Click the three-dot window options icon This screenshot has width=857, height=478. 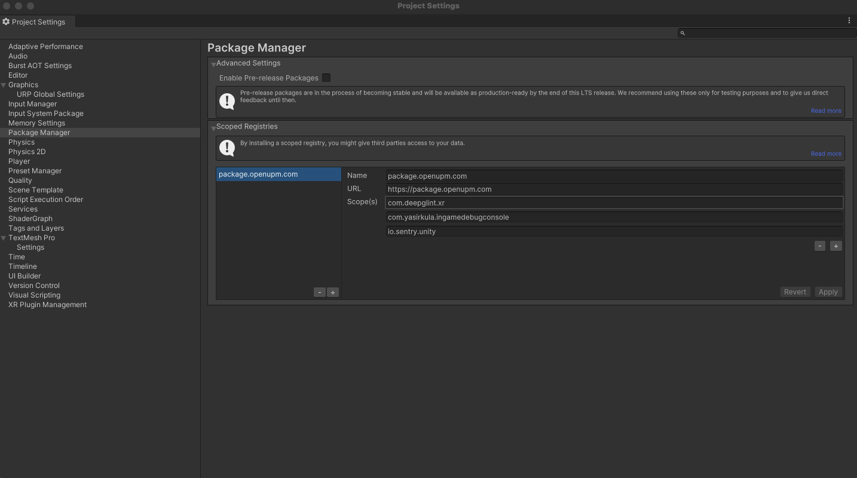(x=849, y=20)
